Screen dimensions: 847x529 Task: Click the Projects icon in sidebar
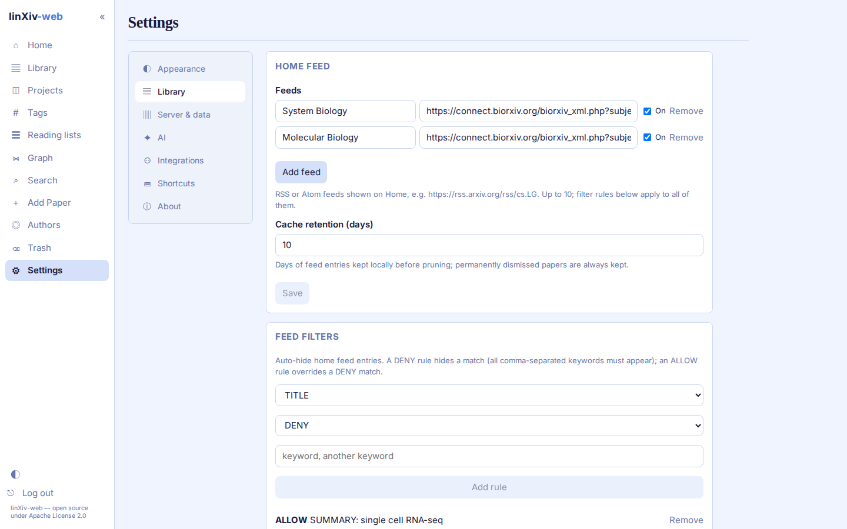click(16, 91)
